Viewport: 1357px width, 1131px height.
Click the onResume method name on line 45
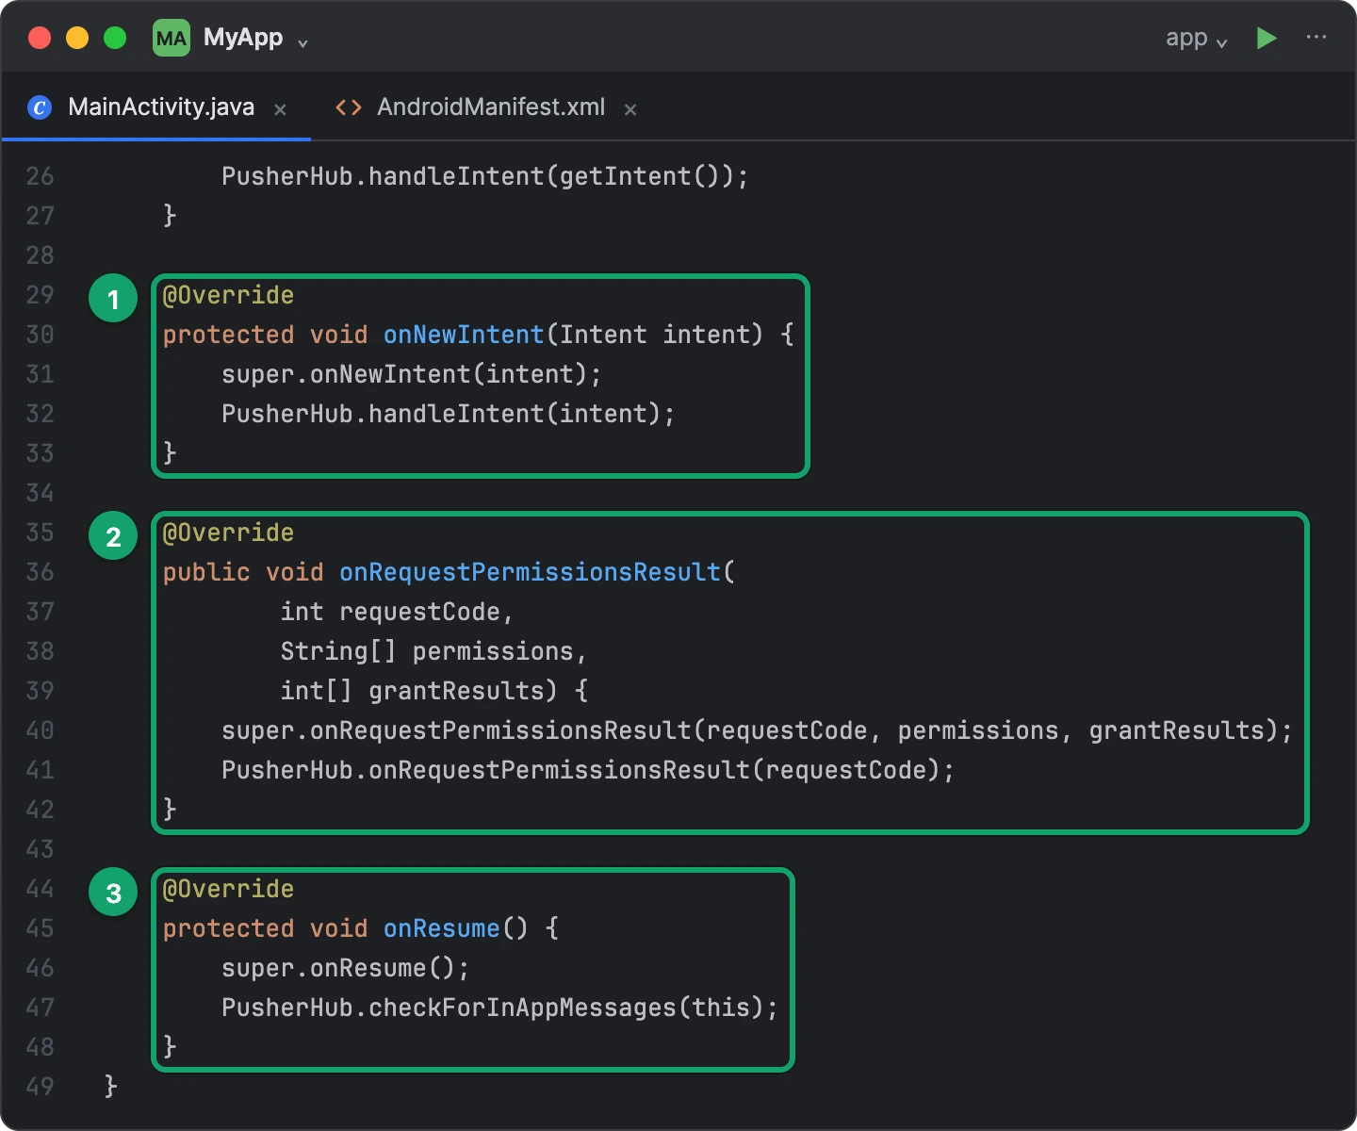[441, 928]
